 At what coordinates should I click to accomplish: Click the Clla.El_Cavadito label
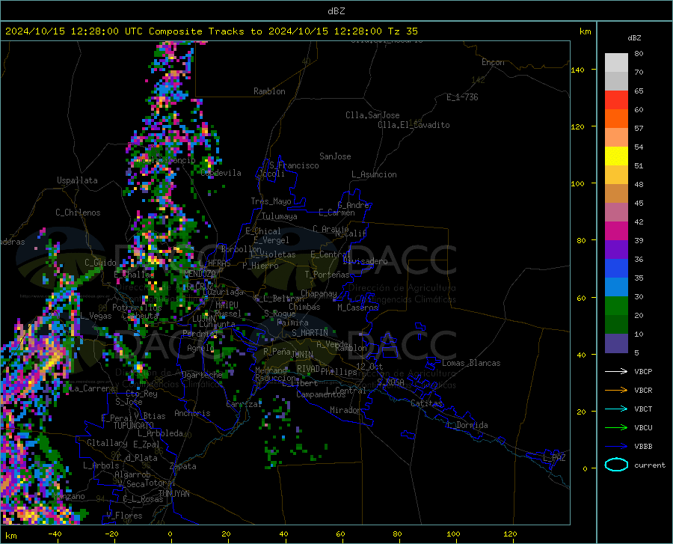coord(414,125)
